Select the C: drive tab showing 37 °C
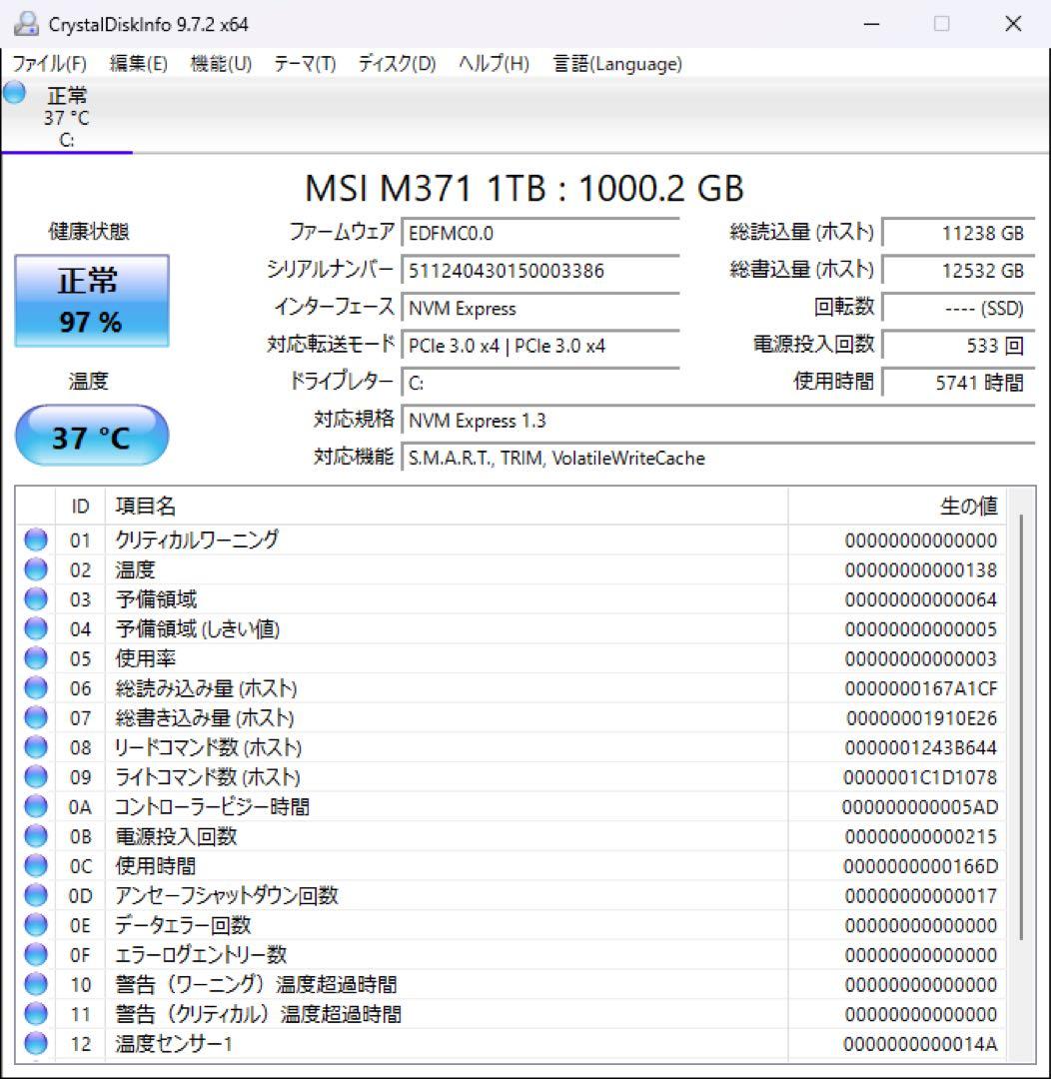The image size is (1051, 1079). 65,118
